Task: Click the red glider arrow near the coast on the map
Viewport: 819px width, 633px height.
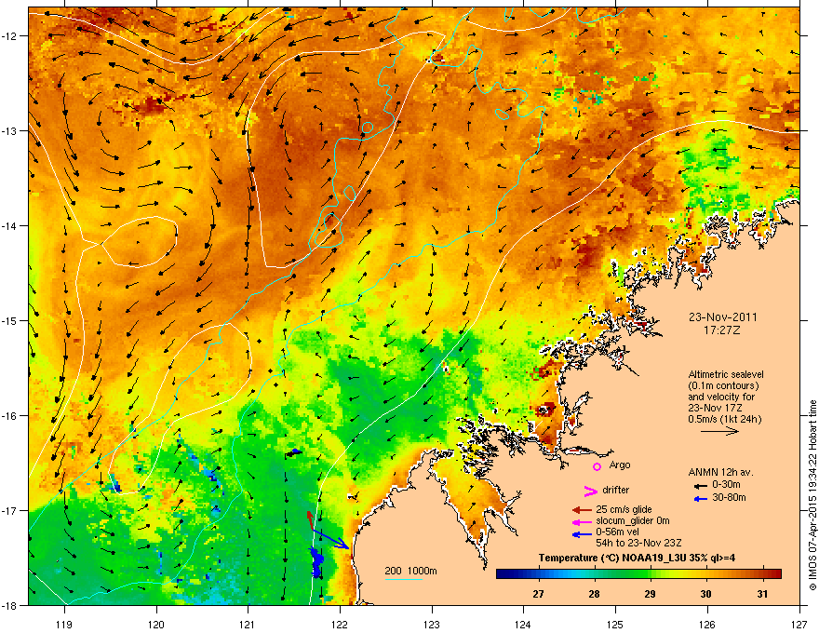Action: click(x=310, y=520)
